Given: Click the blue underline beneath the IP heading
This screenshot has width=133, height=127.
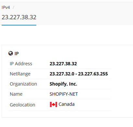Looking at the screenshot, I should (19, 25).
